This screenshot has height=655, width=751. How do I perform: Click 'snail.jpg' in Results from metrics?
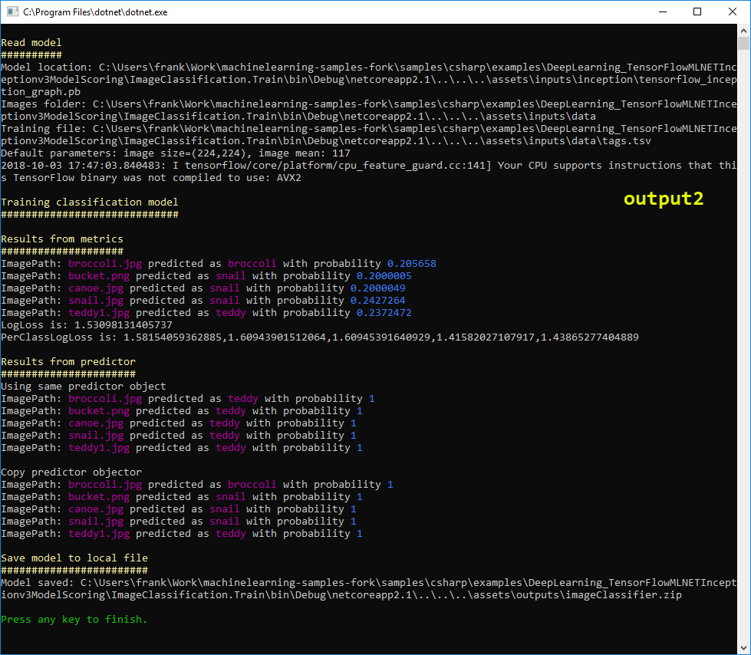[96, 300]
